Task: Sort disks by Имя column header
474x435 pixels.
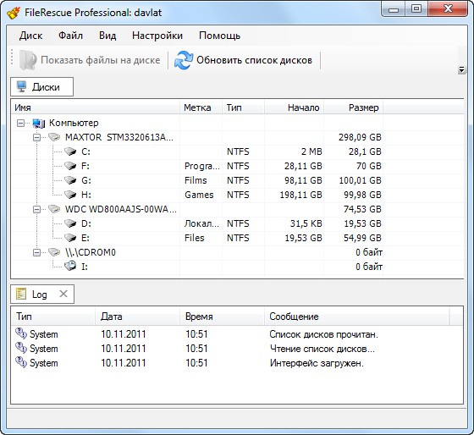Action: click(x=95, y=107)
